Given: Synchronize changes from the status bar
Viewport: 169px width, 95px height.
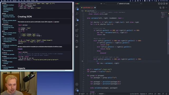Looking at the screenshot, I should (x=87, y=94).
